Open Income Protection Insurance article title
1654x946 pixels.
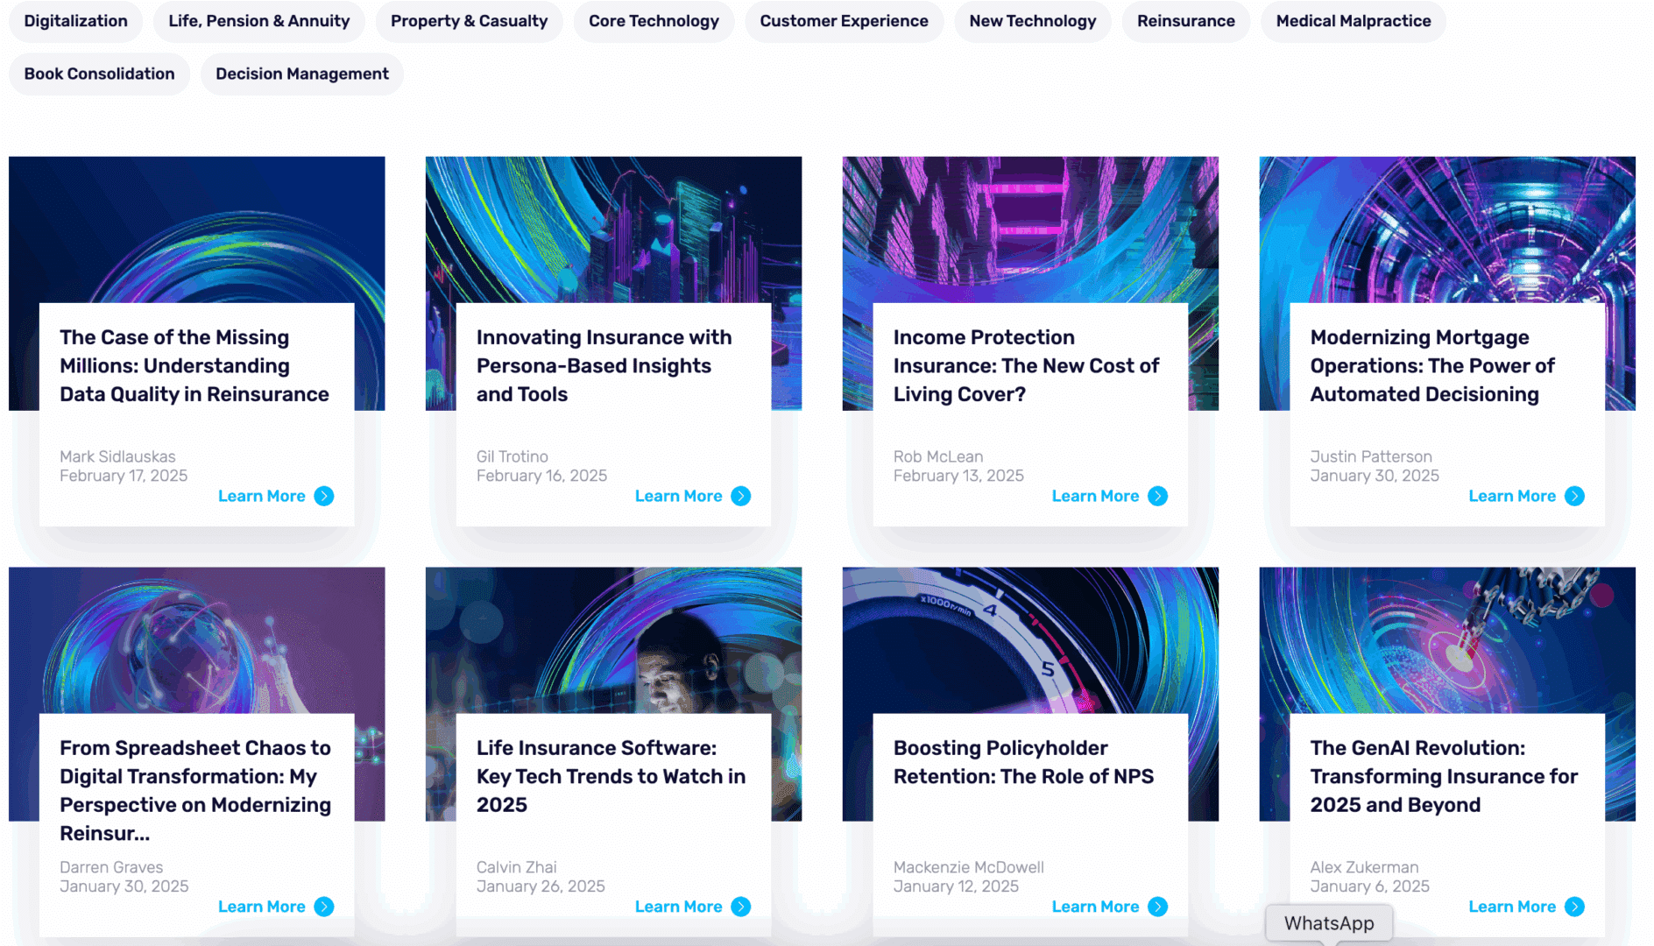1026,366
